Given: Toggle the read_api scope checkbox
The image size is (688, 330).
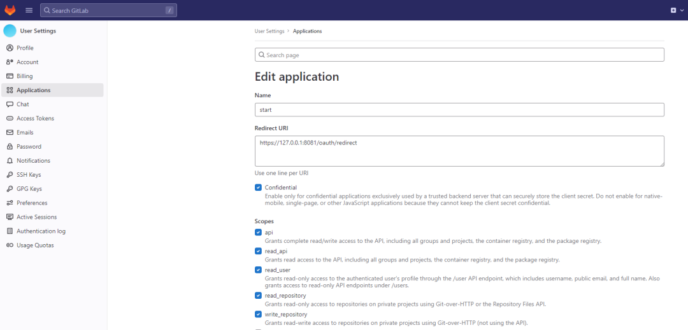Looking at the screenshot, I should point(258,251).
